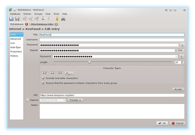This screenshot has width=195, height=135.
Task: Click the OK button
Action: [162, 123]
